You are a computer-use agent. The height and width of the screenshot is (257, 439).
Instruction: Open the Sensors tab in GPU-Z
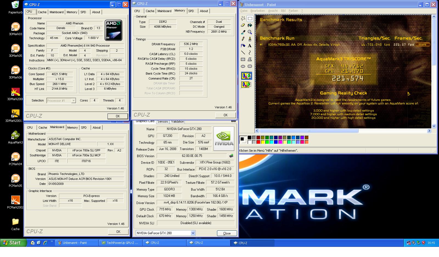[163, 122]
